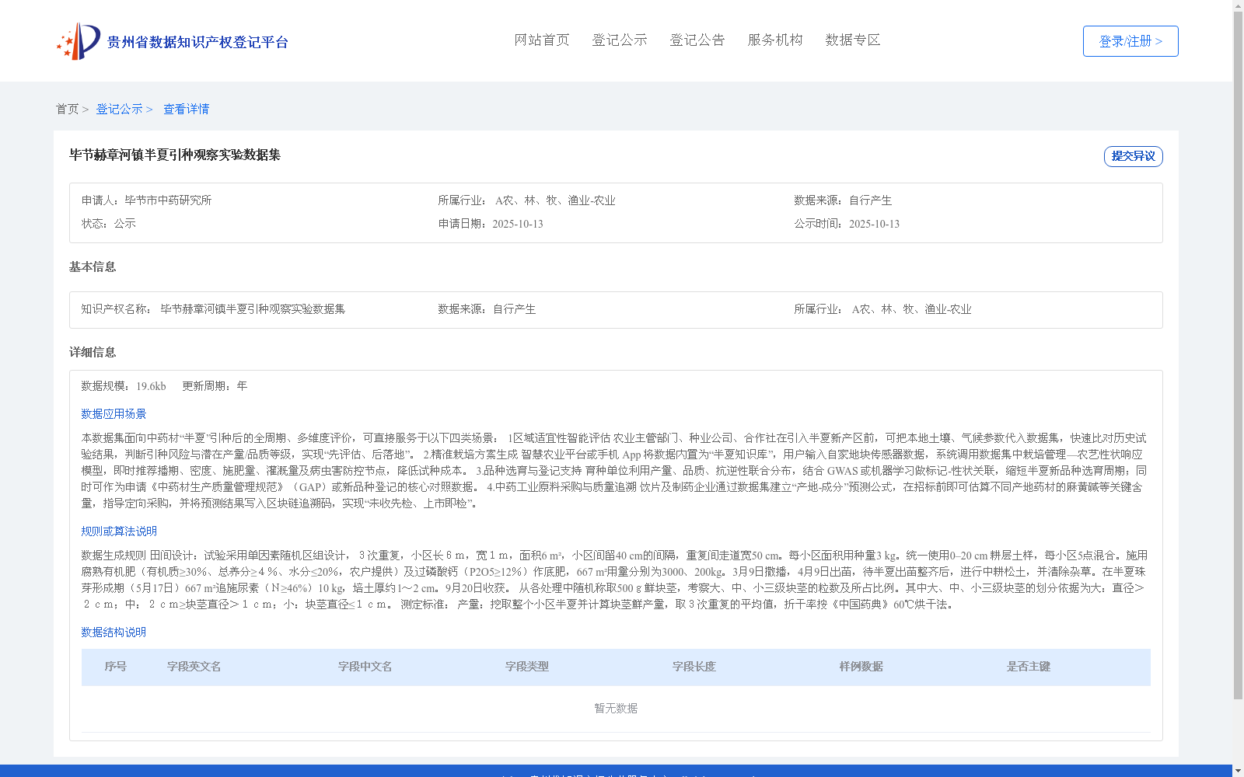Screen dimensions: 1244x777
Task: Click the platform logo icon
Action: point(74,40)
